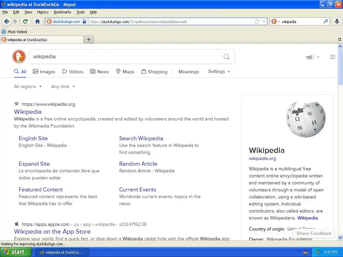343x257 pixels.
Task: Open the Random Article sublink
Action: point(138,164)
